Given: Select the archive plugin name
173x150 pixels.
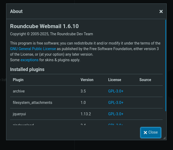Looking at the screenshot, I should coord(19,91).
